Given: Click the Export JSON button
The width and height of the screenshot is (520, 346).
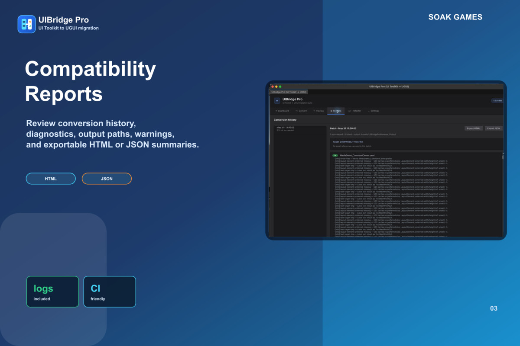Looking at the screenshot, I should click(x=494, y=128).
